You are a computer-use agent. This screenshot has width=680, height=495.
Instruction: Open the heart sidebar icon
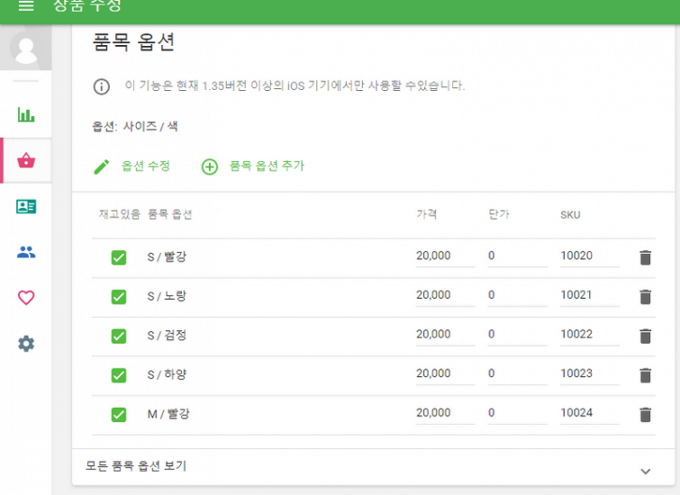26,297
